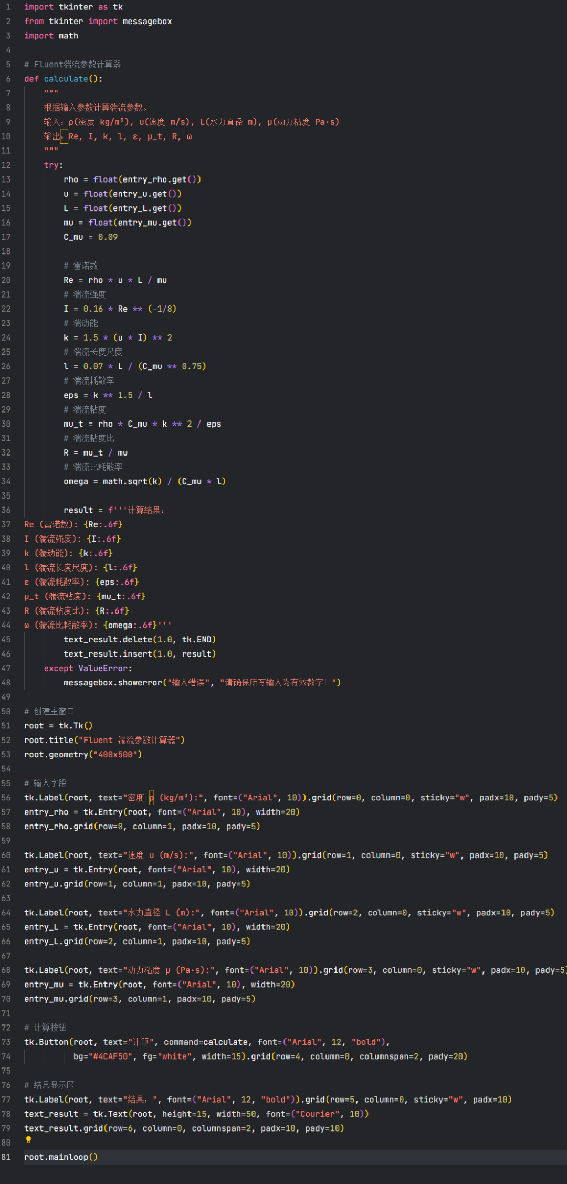The height and width of the screenshot is (1184, 567).
Task: Click gutter line number 35
Action: click(6, 495)
